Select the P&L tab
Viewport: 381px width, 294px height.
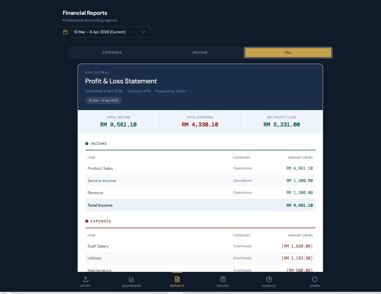point(288,52)
